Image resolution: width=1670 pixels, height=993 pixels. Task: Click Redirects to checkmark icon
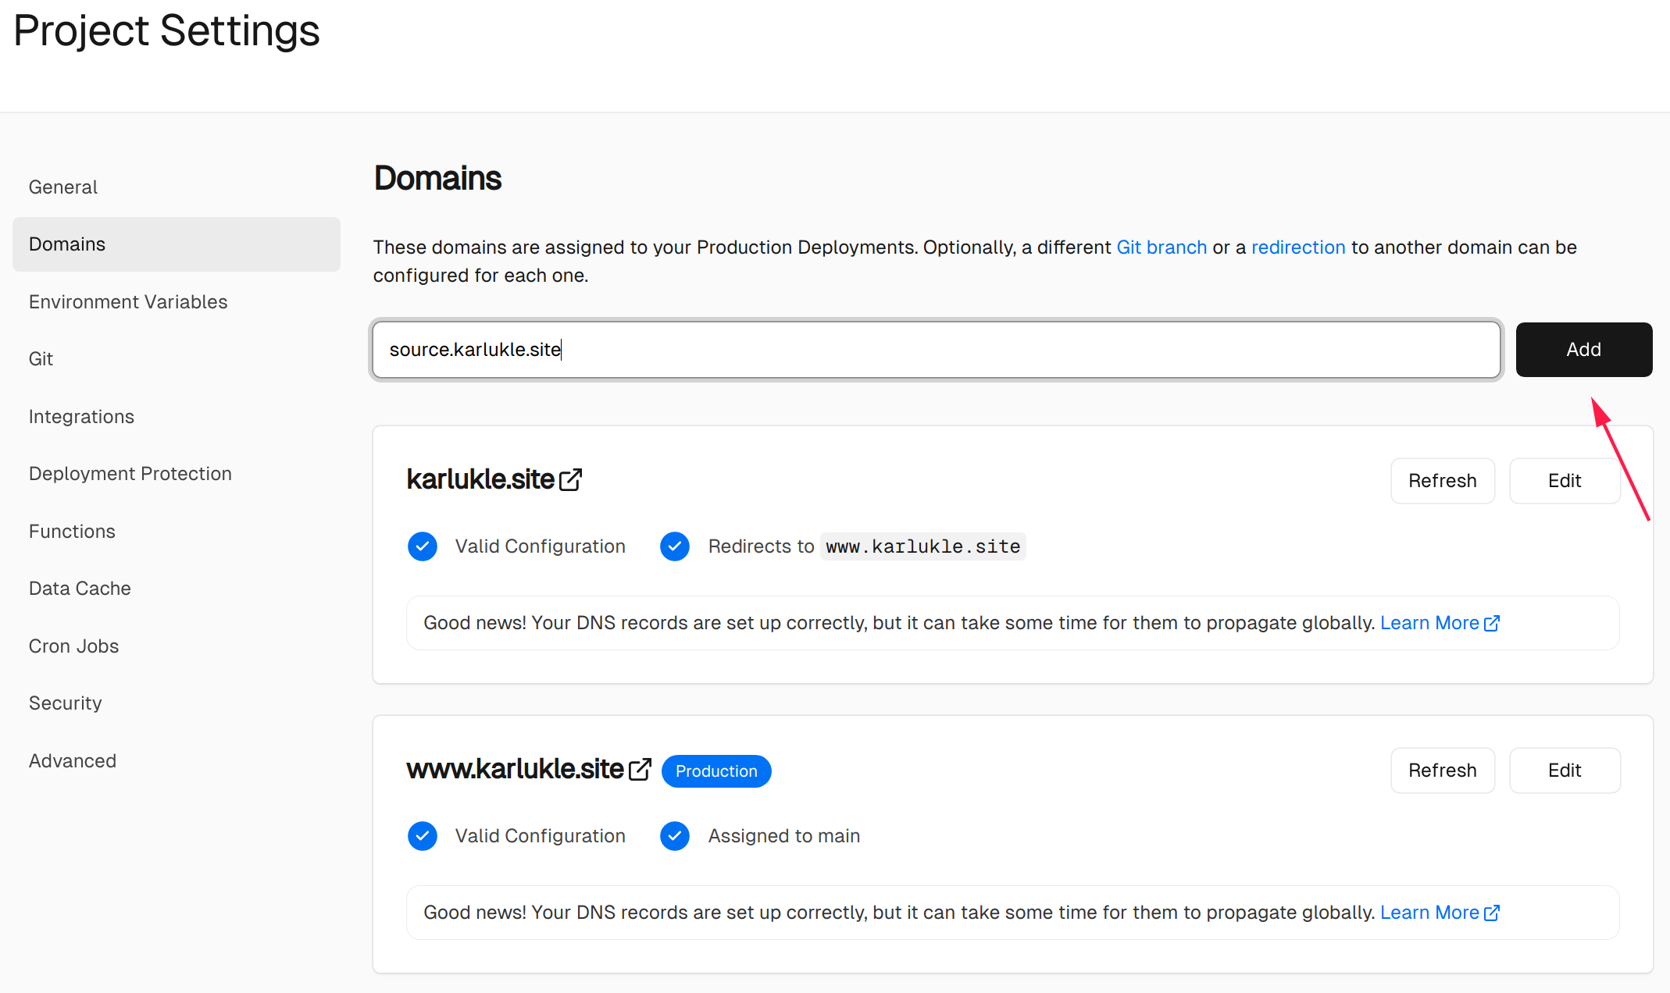[x=675, y=546]
